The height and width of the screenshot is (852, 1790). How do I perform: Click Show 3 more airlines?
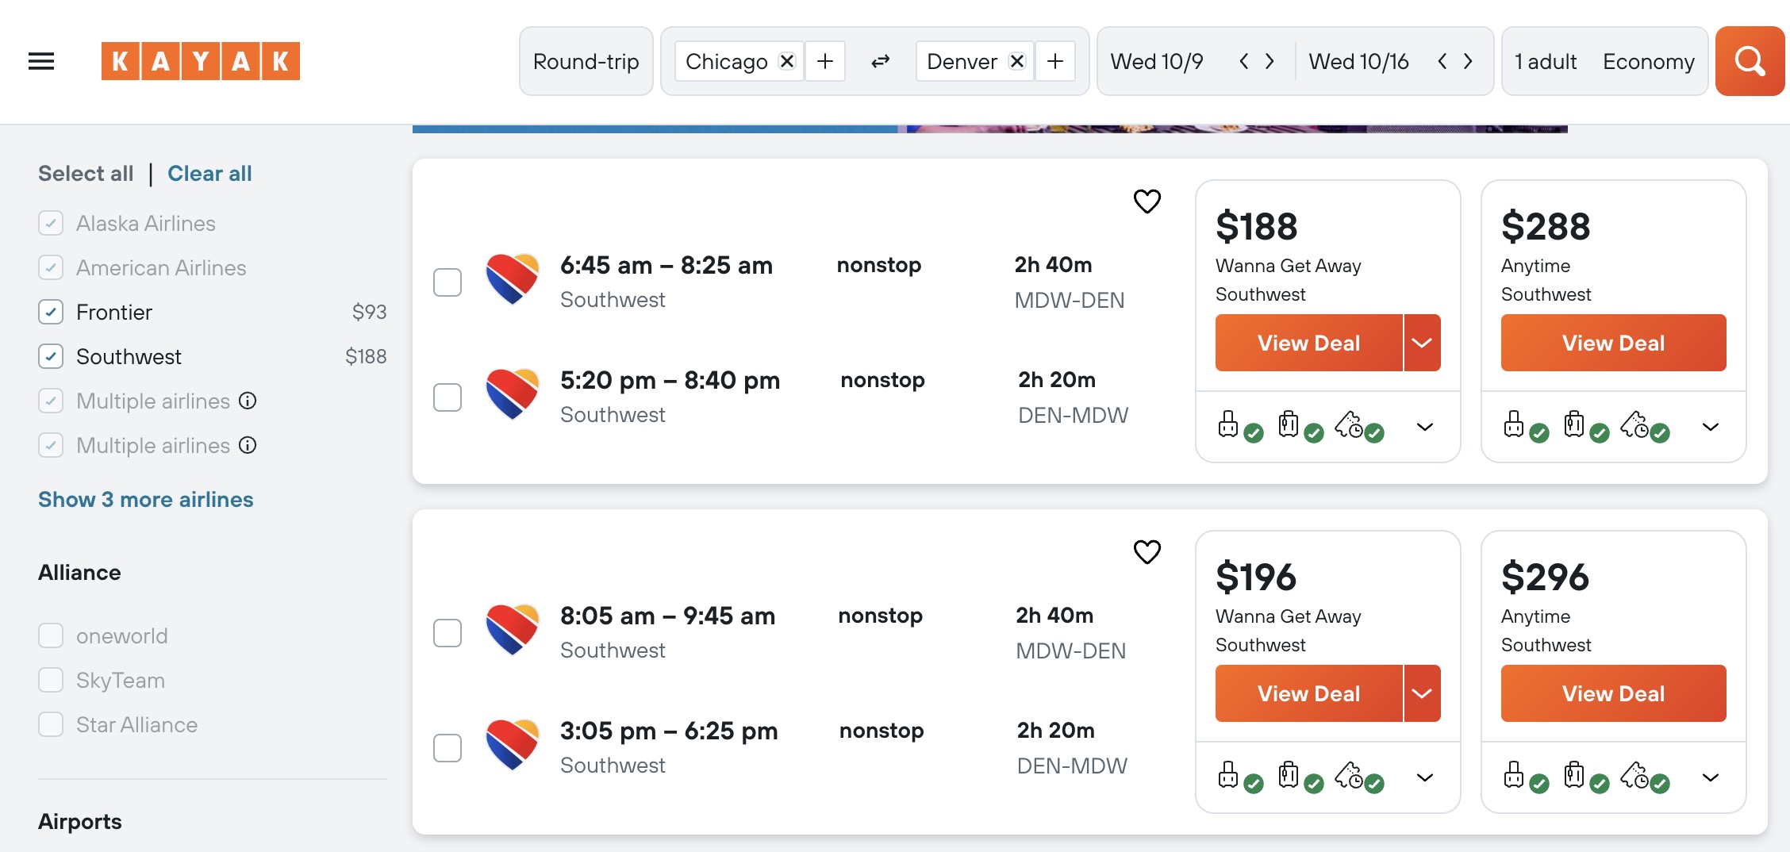click(145, 499)
